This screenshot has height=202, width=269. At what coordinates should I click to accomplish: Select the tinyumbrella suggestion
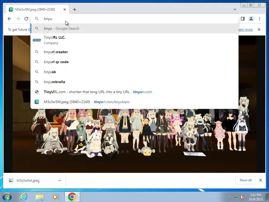pyautogui.click(x=134, y=82)
